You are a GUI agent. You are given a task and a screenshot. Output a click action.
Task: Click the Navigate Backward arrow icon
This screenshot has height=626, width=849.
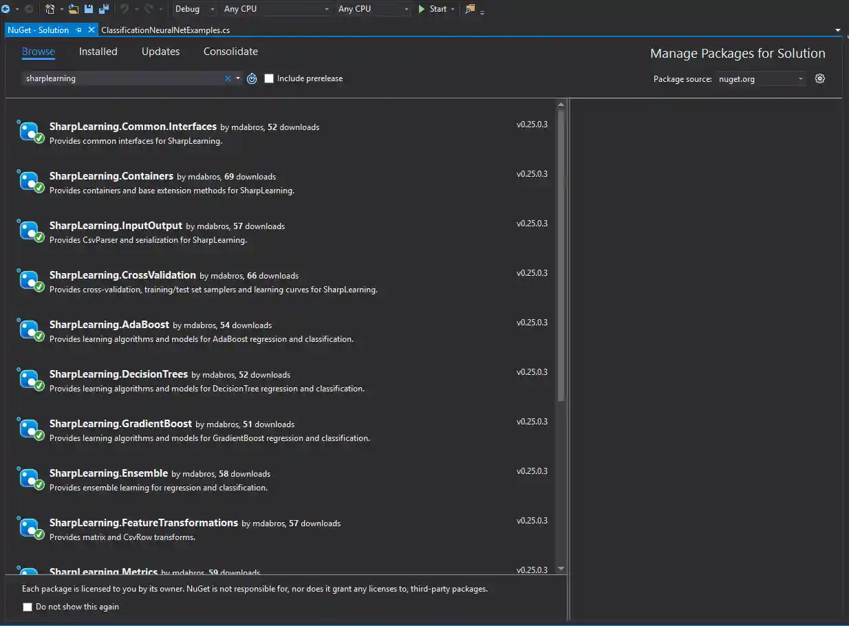[6, 9]
